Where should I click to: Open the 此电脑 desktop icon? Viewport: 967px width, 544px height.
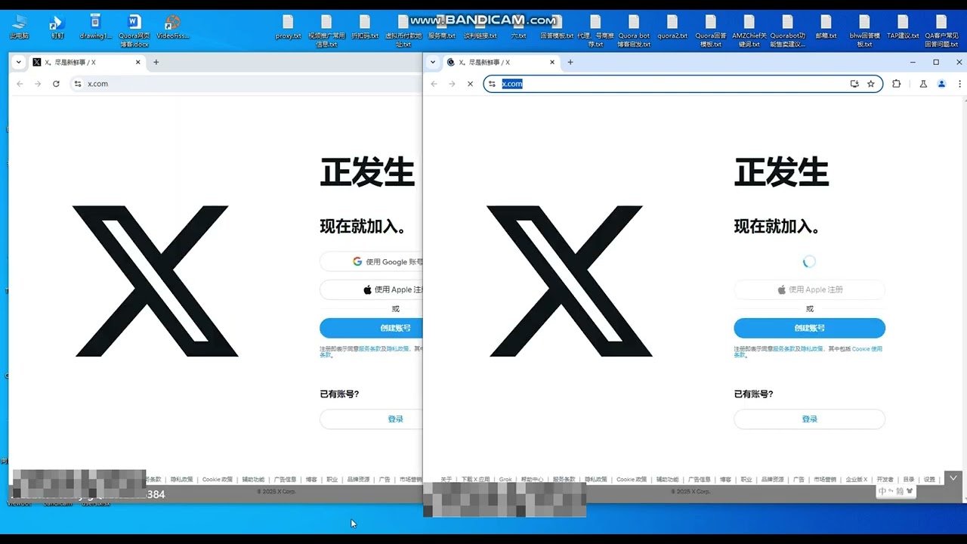click(x=20, y=26)
